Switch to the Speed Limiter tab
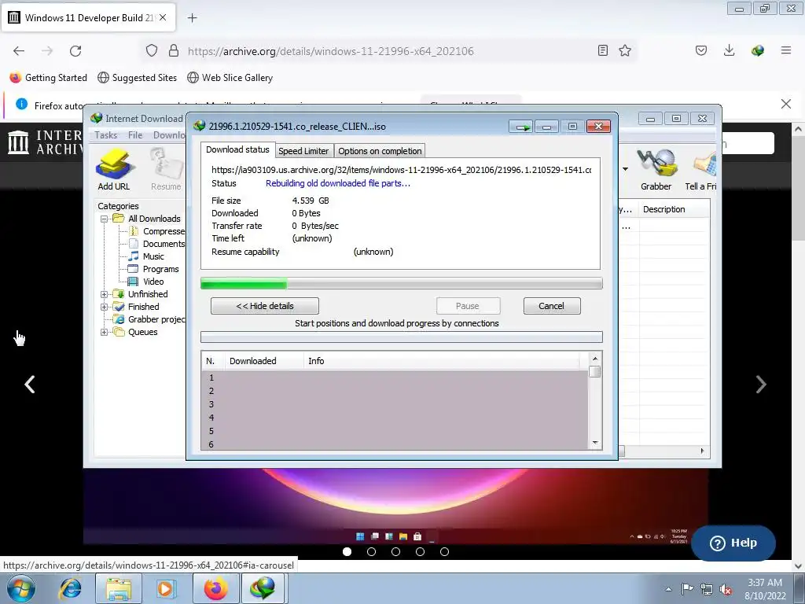Screen dimensions: 805x604 303,151
